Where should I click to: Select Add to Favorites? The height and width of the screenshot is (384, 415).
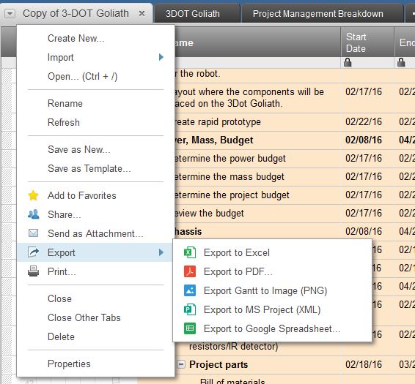82,196
